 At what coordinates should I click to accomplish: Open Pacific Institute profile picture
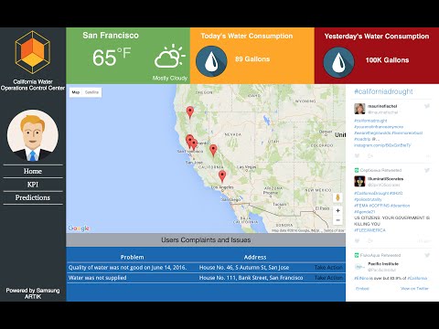click(x=359, y=267)
